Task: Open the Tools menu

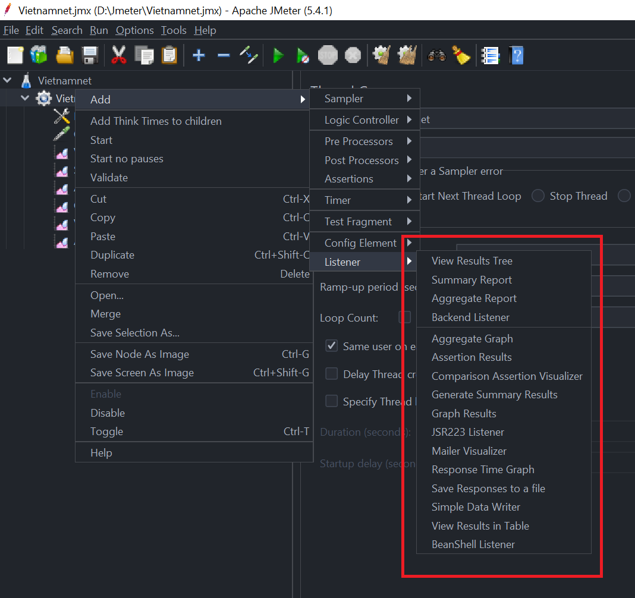Action: (x=174, y=30)
